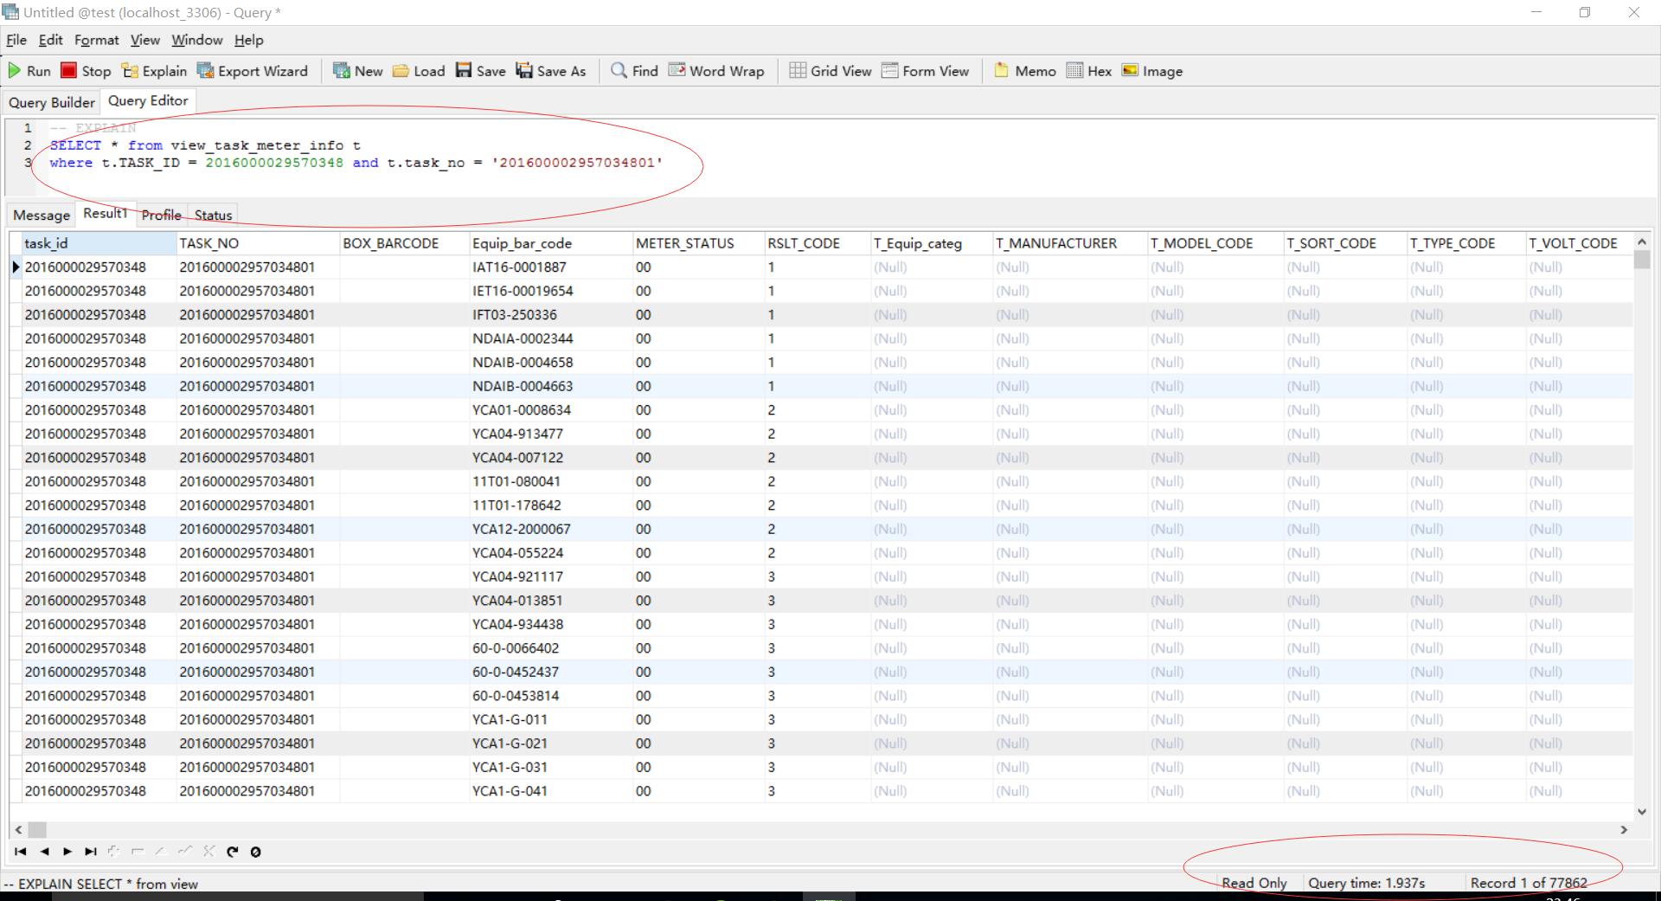
Task: Open the Find tool
Action: click(634, 71)
